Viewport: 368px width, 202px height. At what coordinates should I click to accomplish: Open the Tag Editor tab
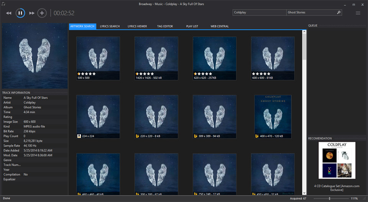tap(165, 26)
